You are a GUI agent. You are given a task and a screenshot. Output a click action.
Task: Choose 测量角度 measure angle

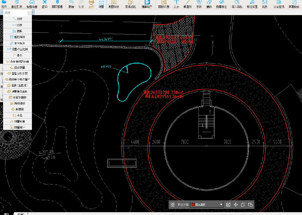click(18, 121)
